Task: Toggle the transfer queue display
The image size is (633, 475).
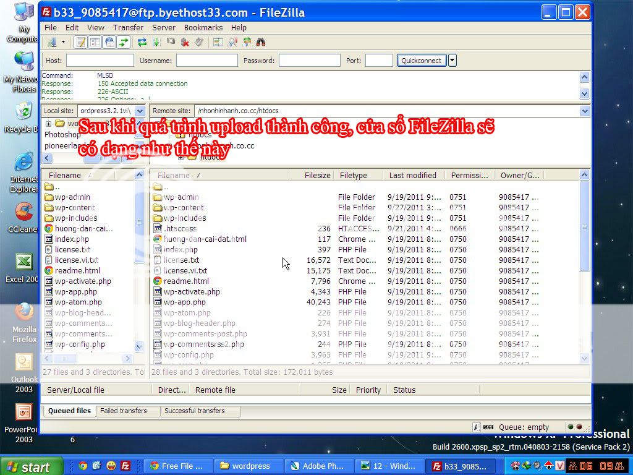Action: pos(124,42)
